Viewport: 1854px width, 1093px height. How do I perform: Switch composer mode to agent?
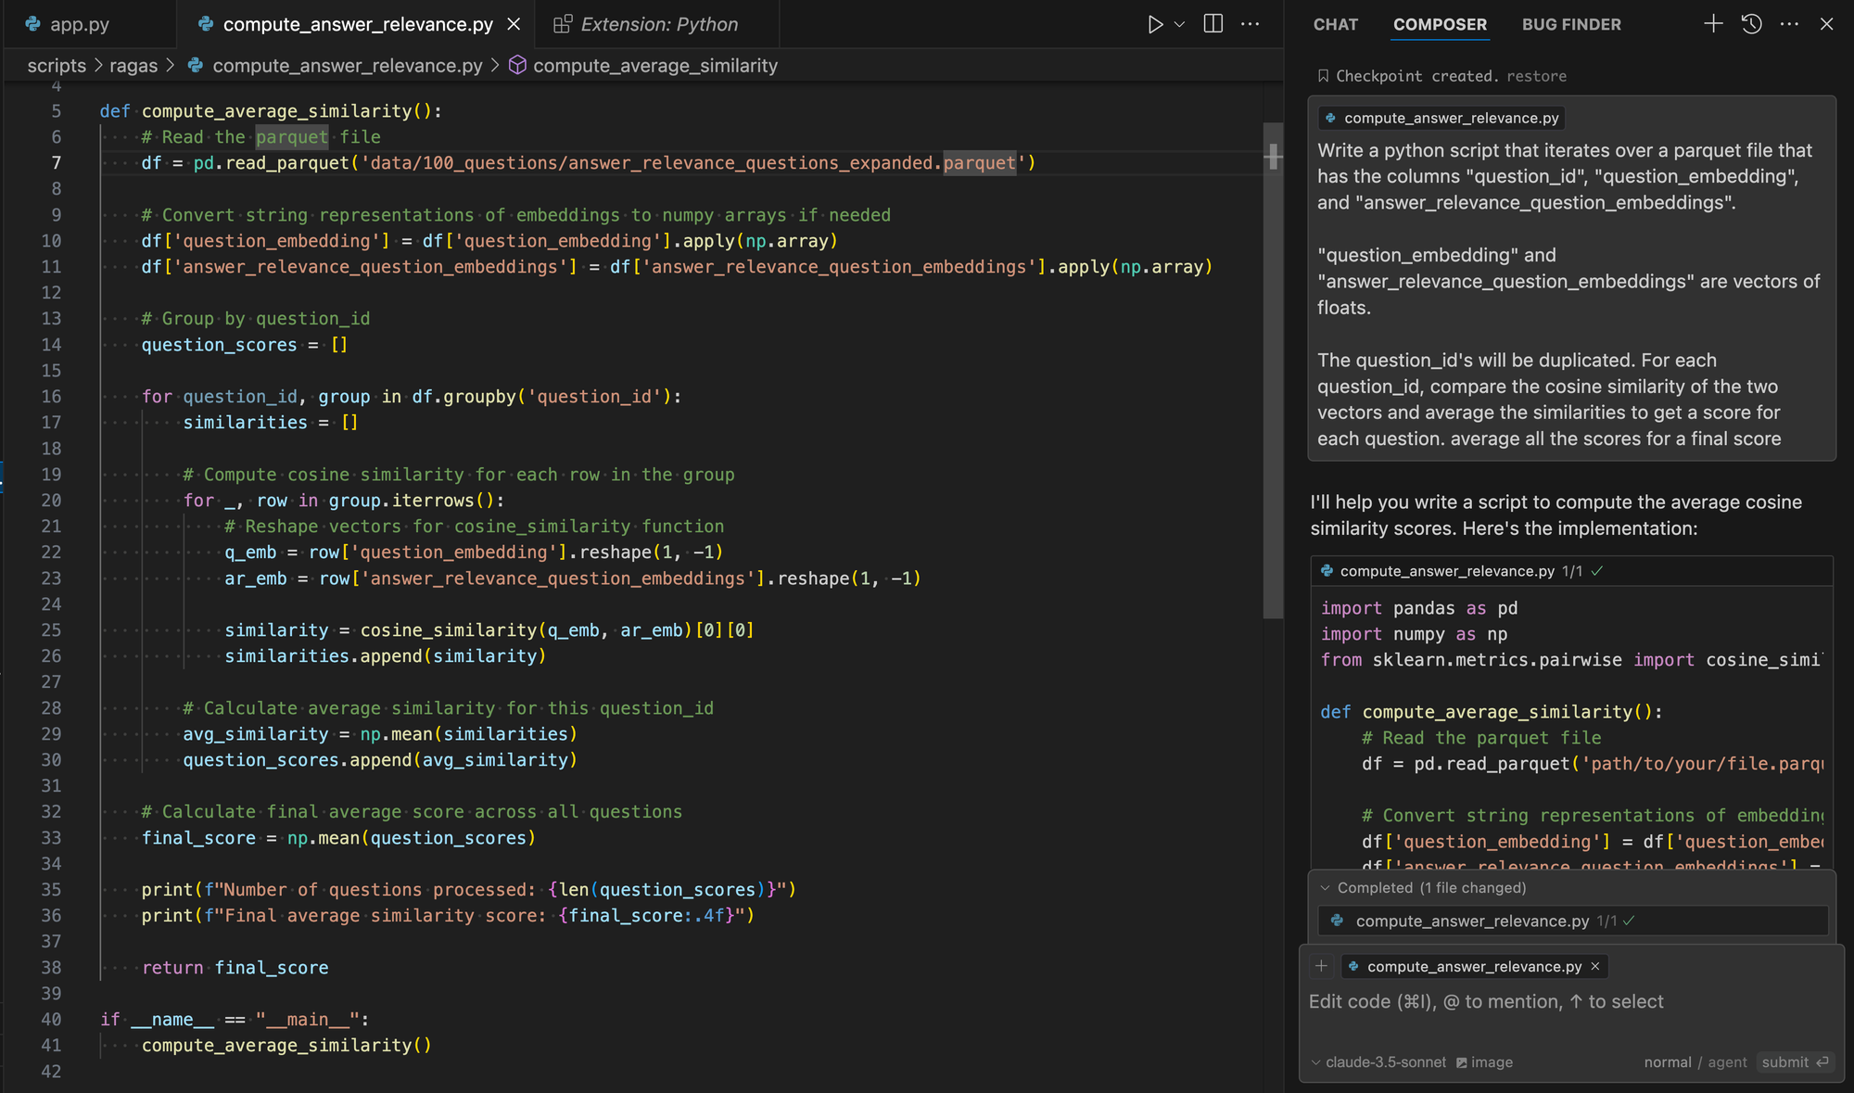(x=1727, y=1062)
